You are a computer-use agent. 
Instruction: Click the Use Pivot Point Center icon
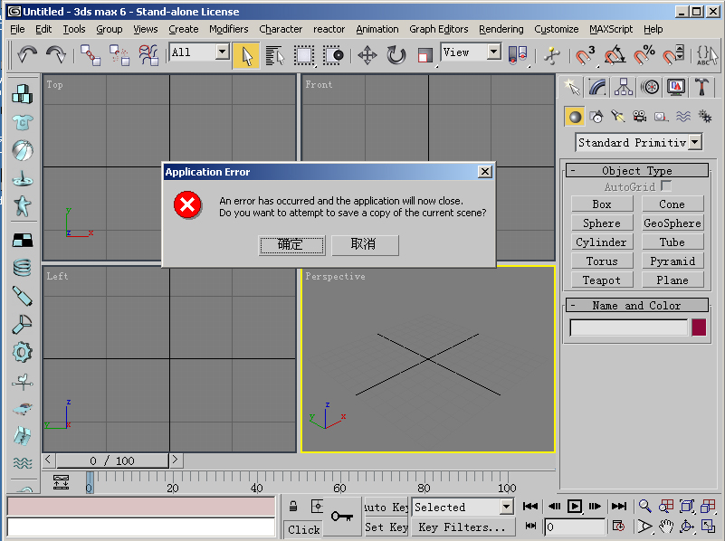[518, 55]
